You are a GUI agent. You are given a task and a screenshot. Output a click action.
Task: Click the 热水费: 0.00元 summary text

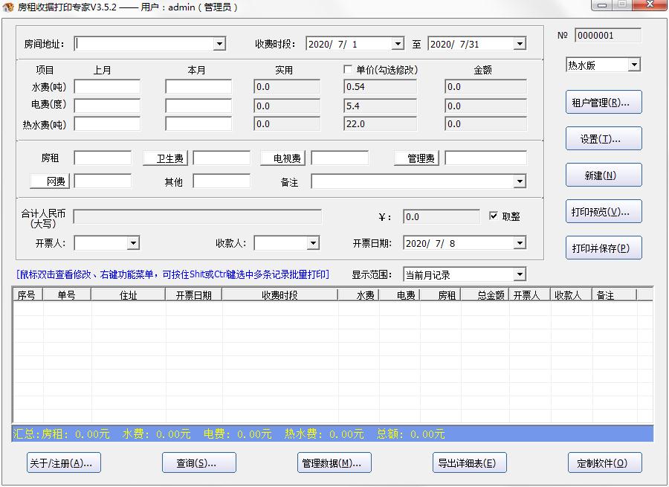coord(324,434)
